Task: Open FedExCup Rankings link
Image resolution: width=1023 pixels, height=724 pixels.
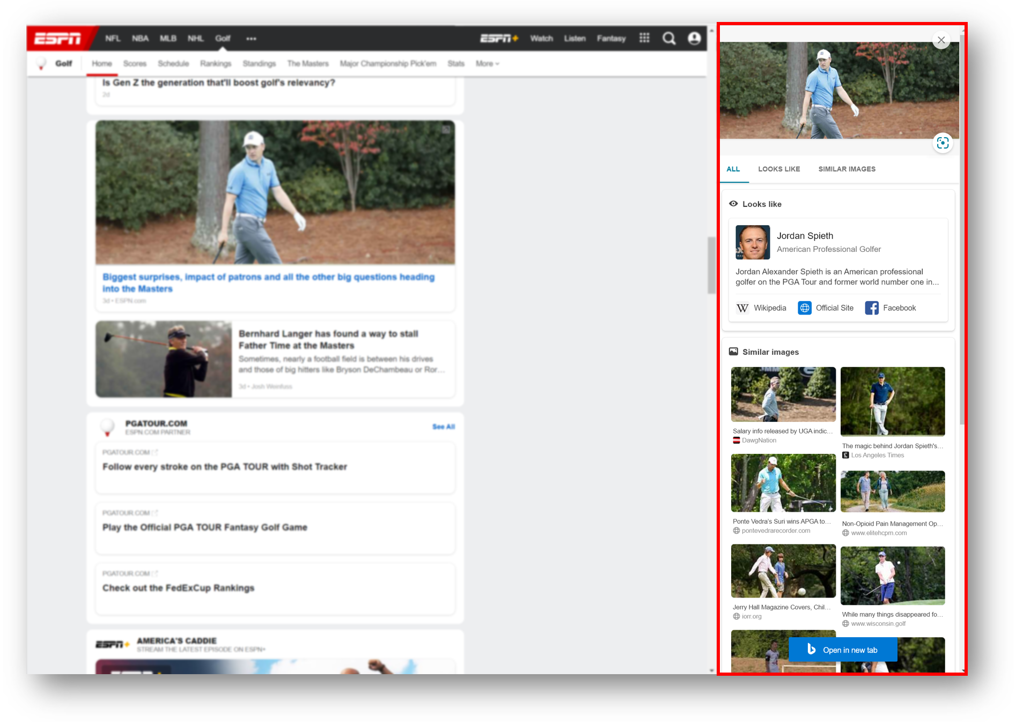Action: (178, 588)
